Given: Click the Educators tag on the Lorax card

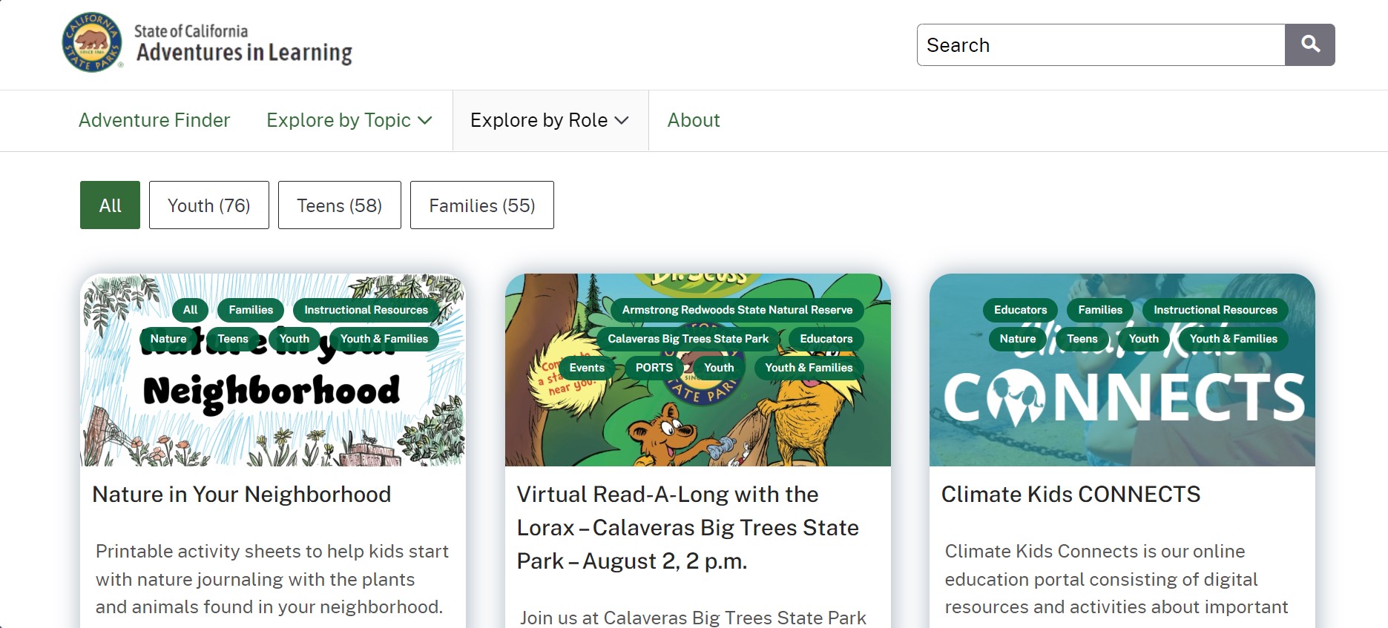Looking at the screenshot, I should 826,339.
